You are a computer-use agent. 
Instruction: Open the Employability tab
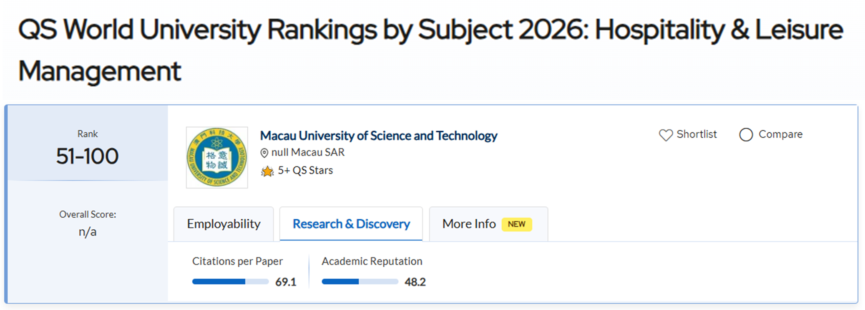[224, 224]
